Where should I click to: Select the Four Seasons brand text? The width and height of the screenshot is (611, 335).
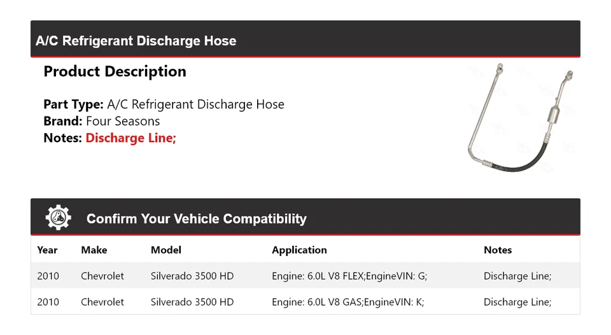tap(123, 121)
